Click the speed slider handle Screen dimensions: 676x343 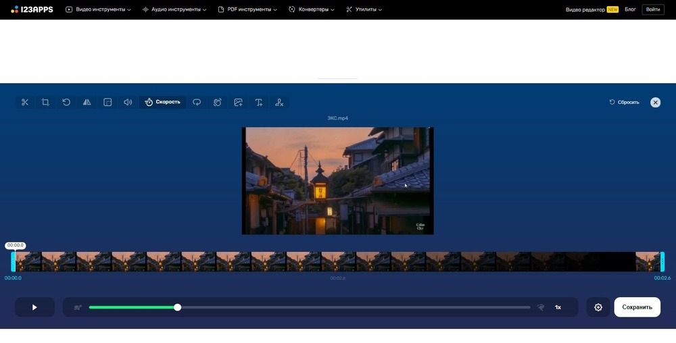178,307
